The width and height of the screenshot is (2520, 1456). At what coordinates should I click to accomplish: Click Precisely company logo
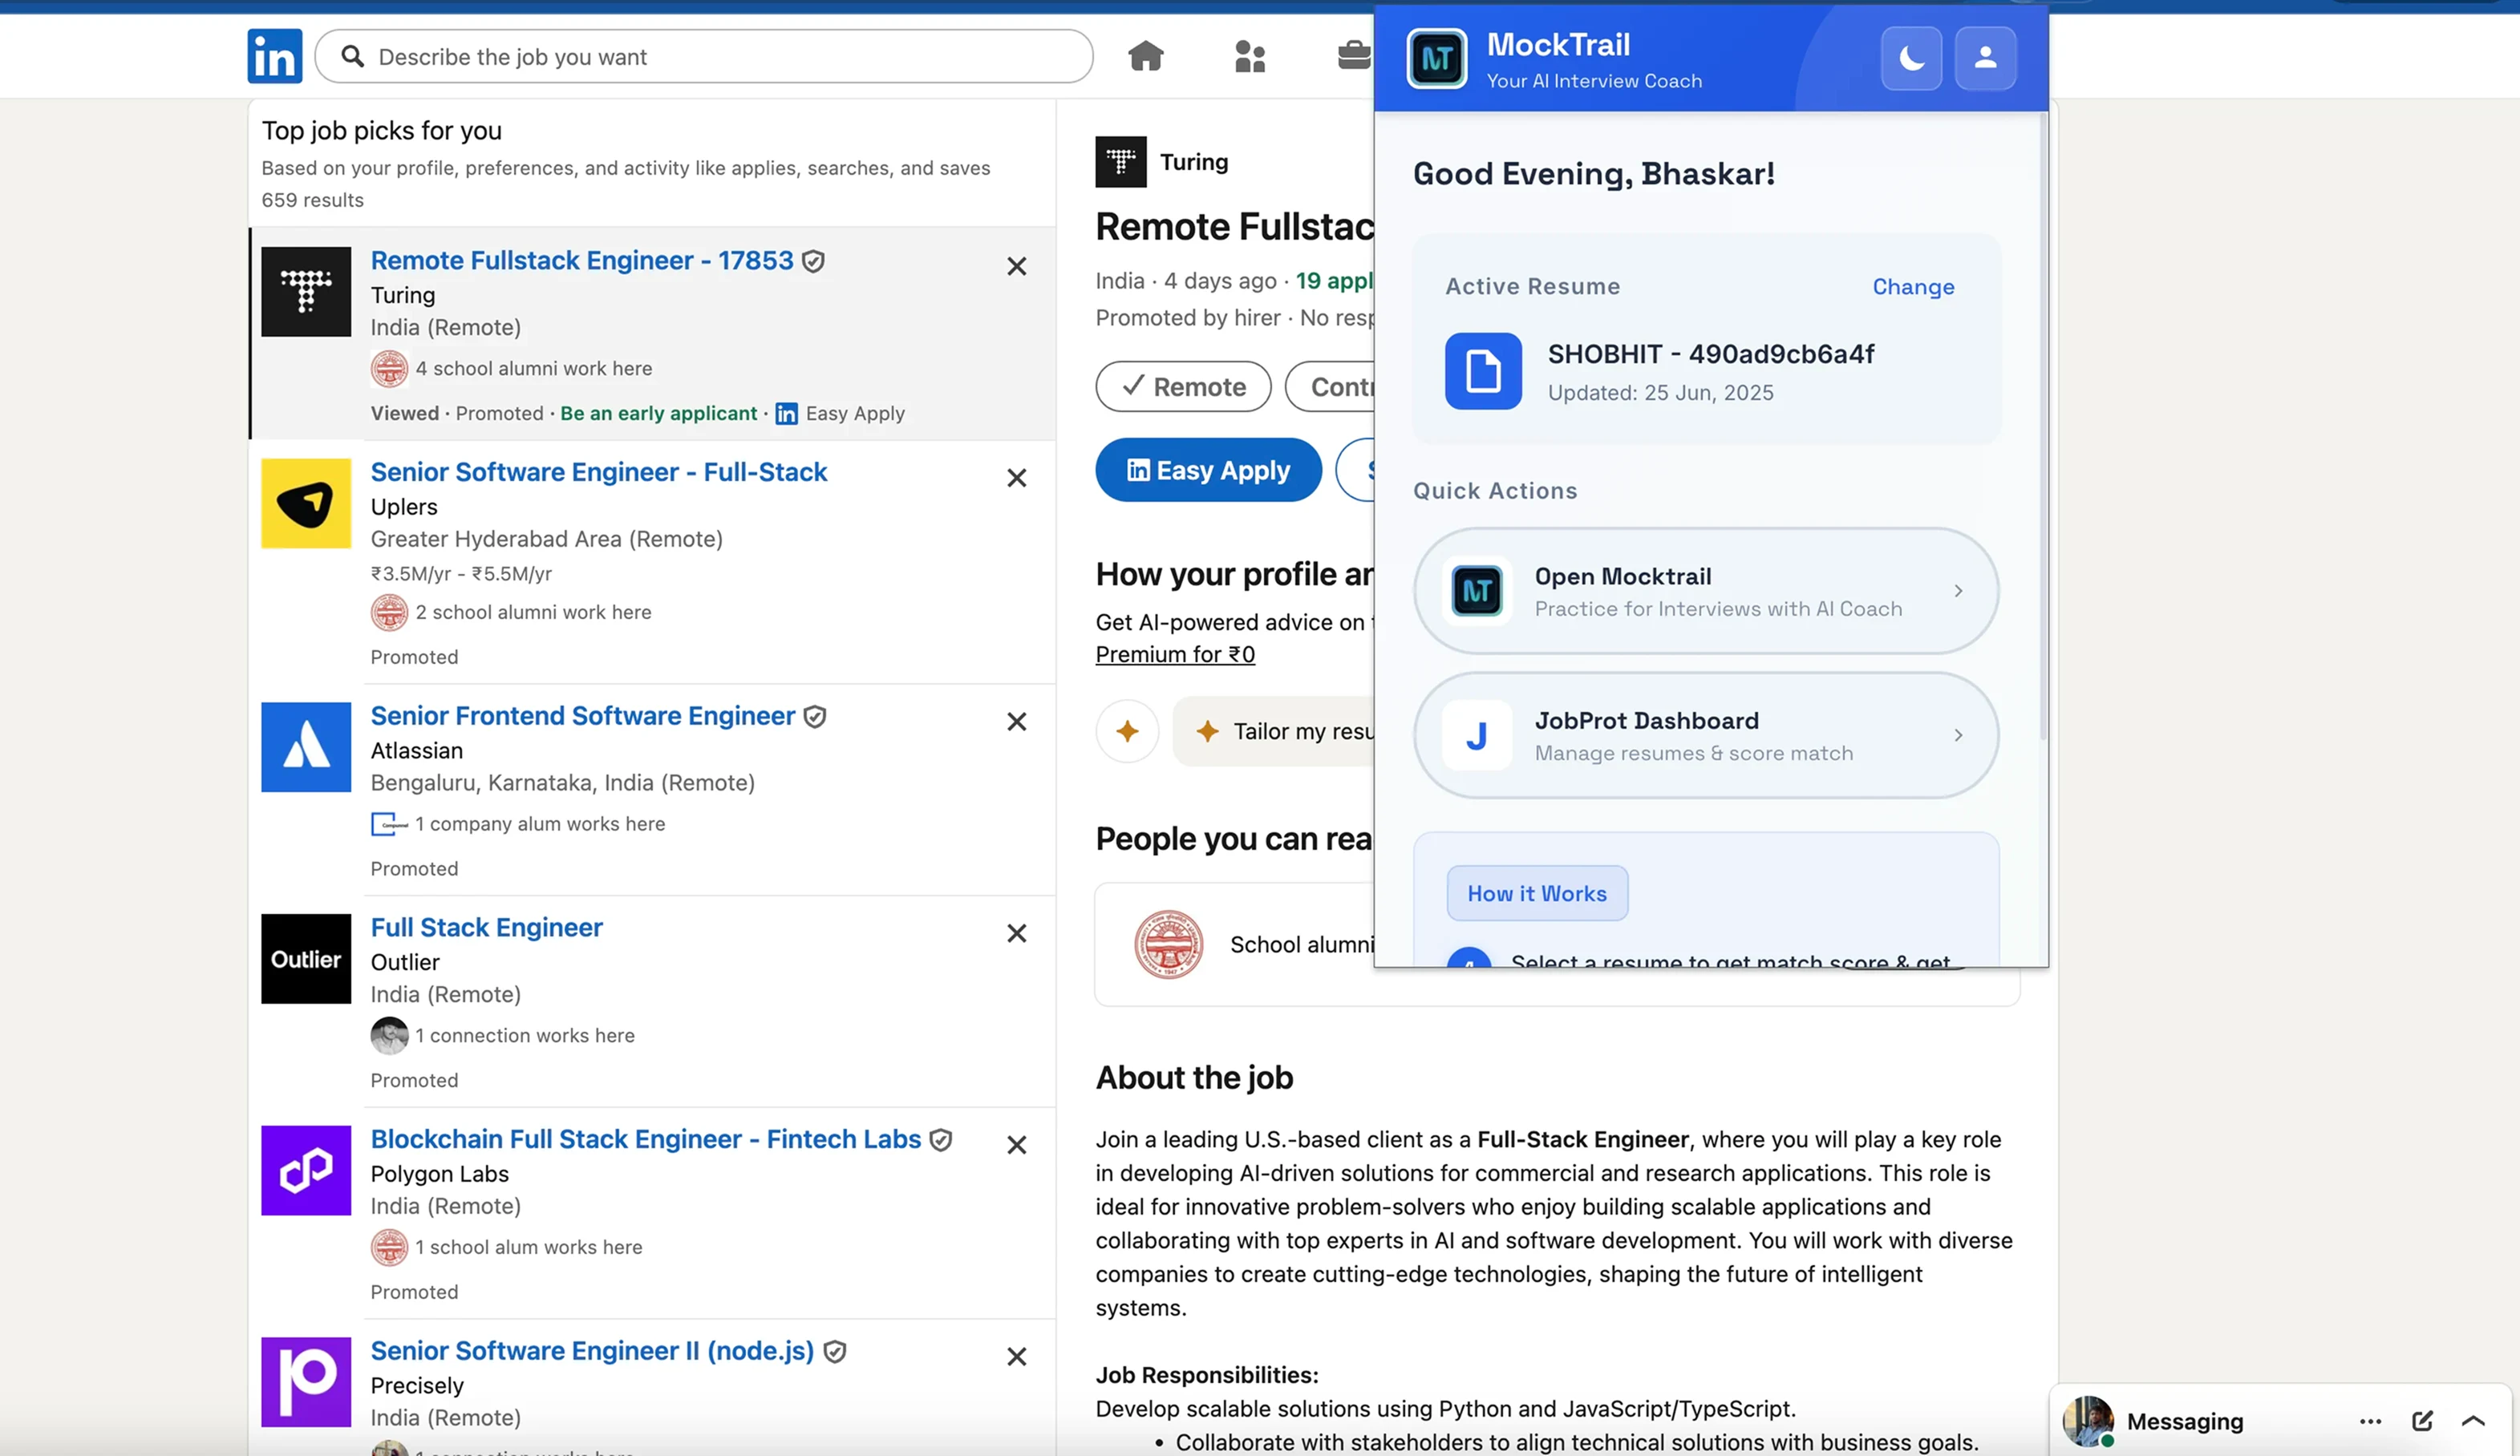point(306,1383)
